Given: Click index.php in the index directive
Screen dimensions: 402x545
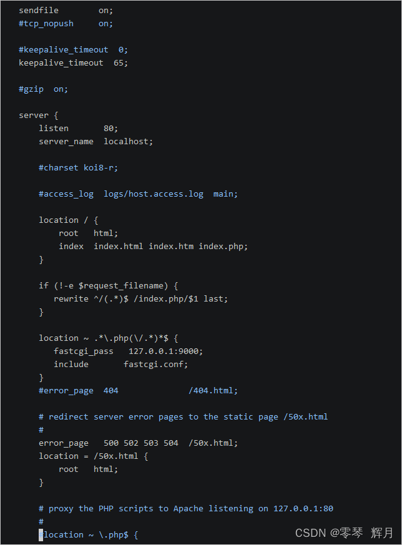Looking at the screenshot, I should click(223, 247).
